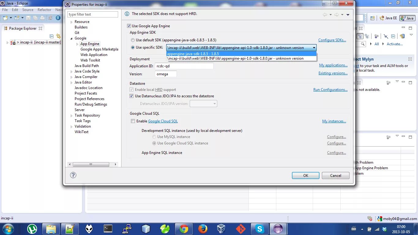Click the Google services toolbar icon

click(x=58, y=18)
